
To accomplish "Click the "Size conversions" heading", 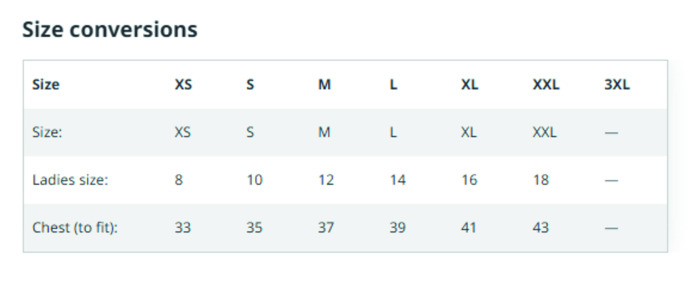I will [110, 30].
